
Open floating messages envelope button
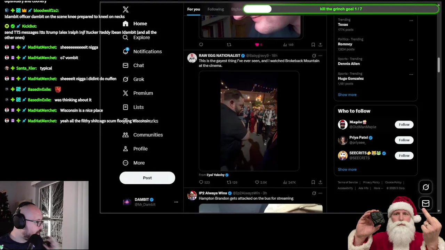click(x=426, y=203)
